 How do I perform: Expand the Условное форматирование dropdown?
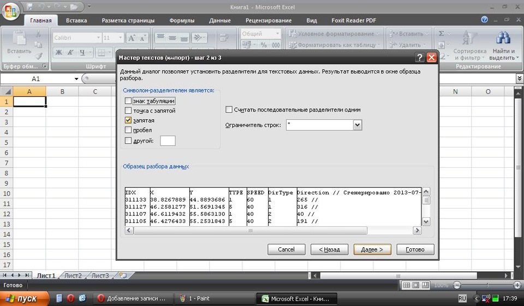click(377, 34)
